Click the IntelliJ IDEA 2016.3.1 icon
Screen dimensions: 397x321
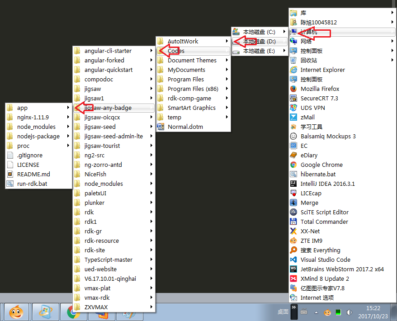click(x=293, y=184)
